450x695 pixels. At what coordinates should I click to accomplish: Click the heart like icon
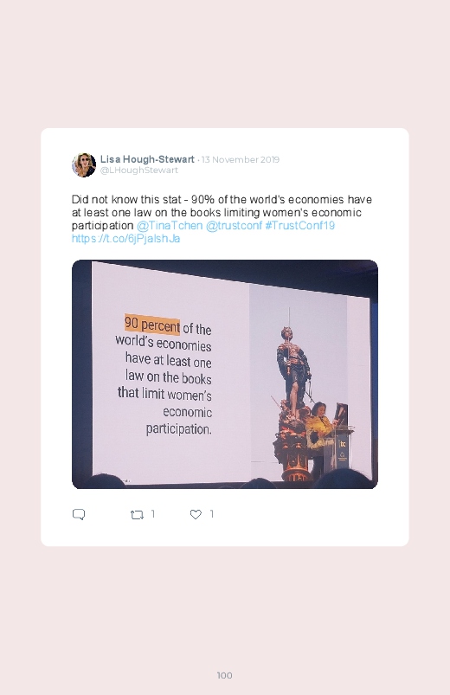[196, 514]
